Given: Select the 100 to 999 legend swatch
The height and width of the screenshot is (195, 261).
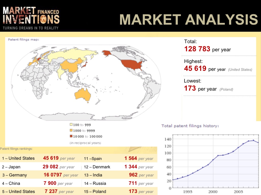Looking at the screenshot, I should pyautogui.click(x=71, y=125).
